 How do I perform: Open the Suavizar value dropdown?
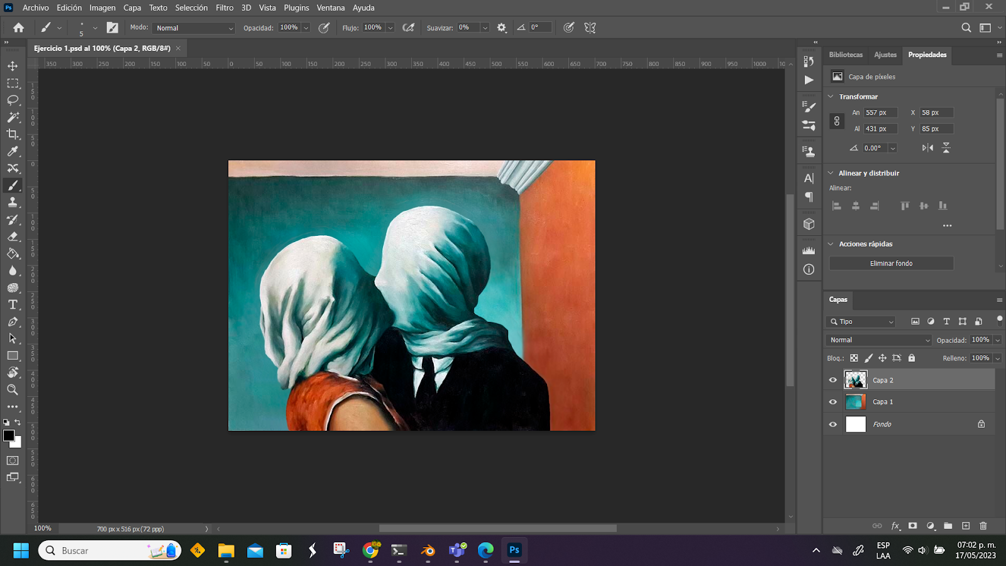(485, 28)
